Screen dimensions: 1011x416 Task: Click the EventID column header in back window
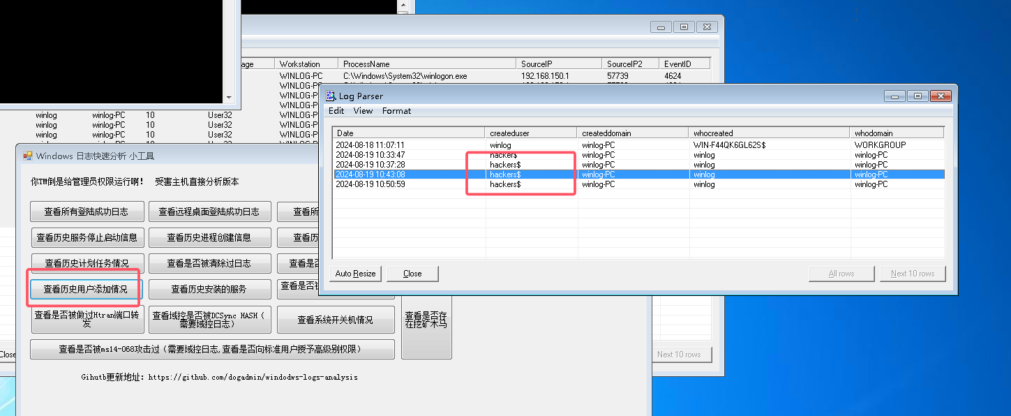[x=684, y=64]
